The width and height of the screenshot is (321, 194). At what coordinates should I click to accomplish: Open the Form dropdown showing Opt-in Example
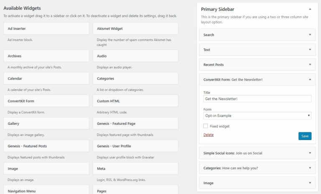257,116
